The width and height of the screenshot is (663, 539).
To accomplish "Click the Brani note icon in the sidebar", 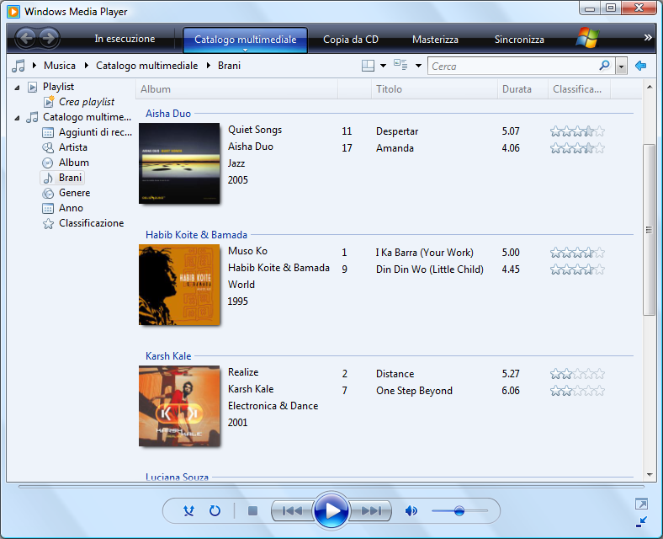I will [x=48, y=178].
